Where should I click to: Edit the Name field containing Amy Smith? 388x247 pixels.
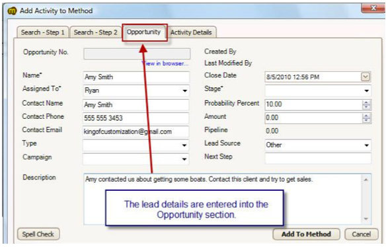pyautogui.click(x=136, y=77)
